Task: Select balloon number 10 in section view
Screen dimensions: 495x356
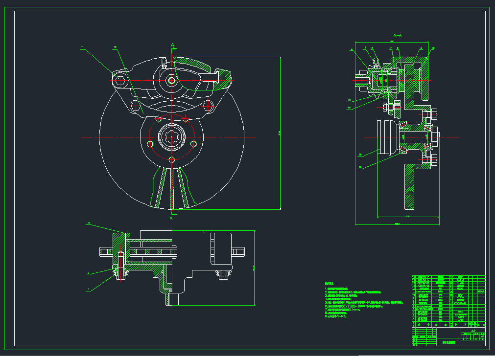Action: point(432,48)
